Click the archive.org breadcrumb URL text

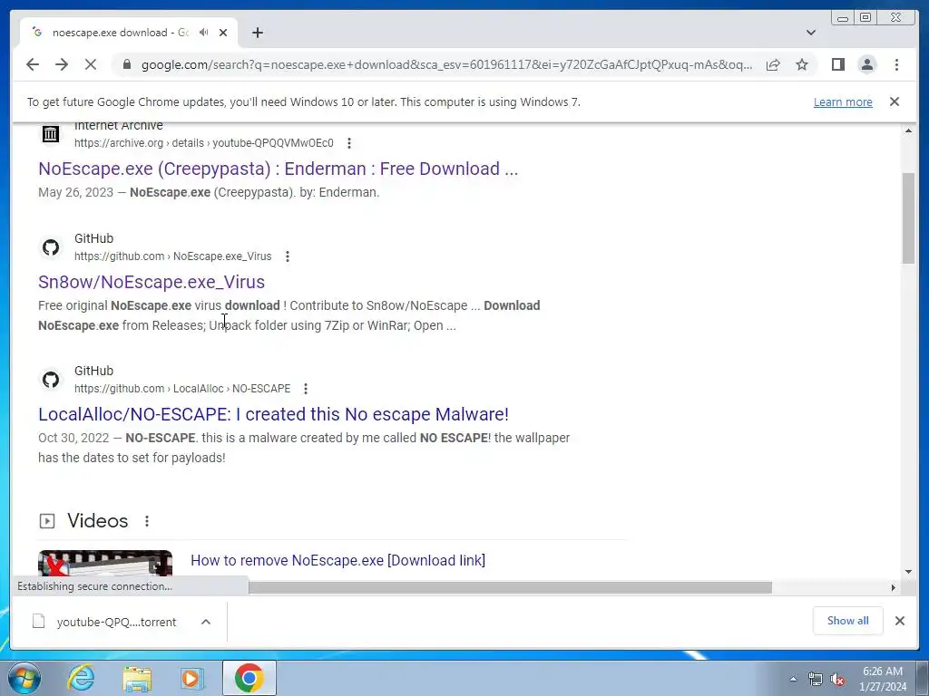click(204, 143)
